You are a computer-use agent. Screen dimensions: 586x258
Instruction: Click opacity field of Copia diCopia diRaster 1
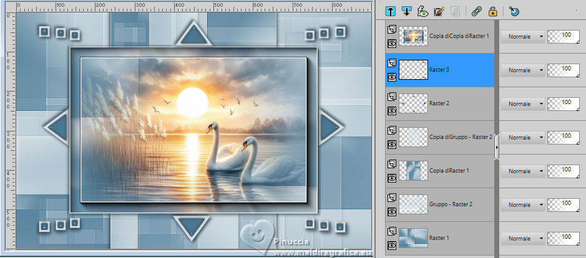pyautogui.click(x=564, y=37)
